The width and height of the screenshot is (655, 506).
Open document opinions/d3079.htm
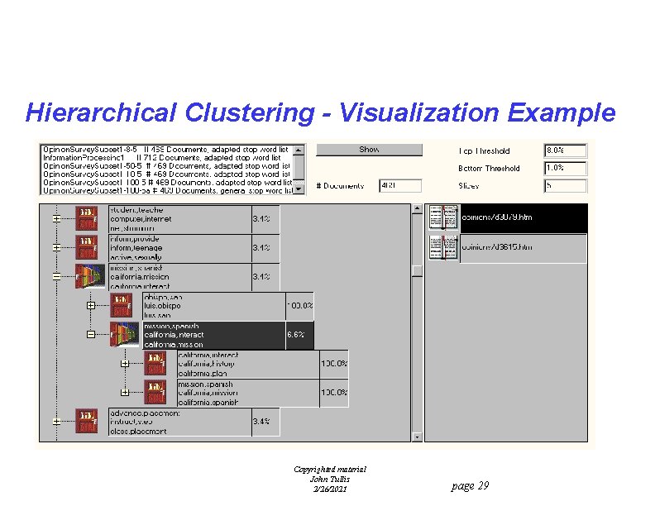(524, 217)
